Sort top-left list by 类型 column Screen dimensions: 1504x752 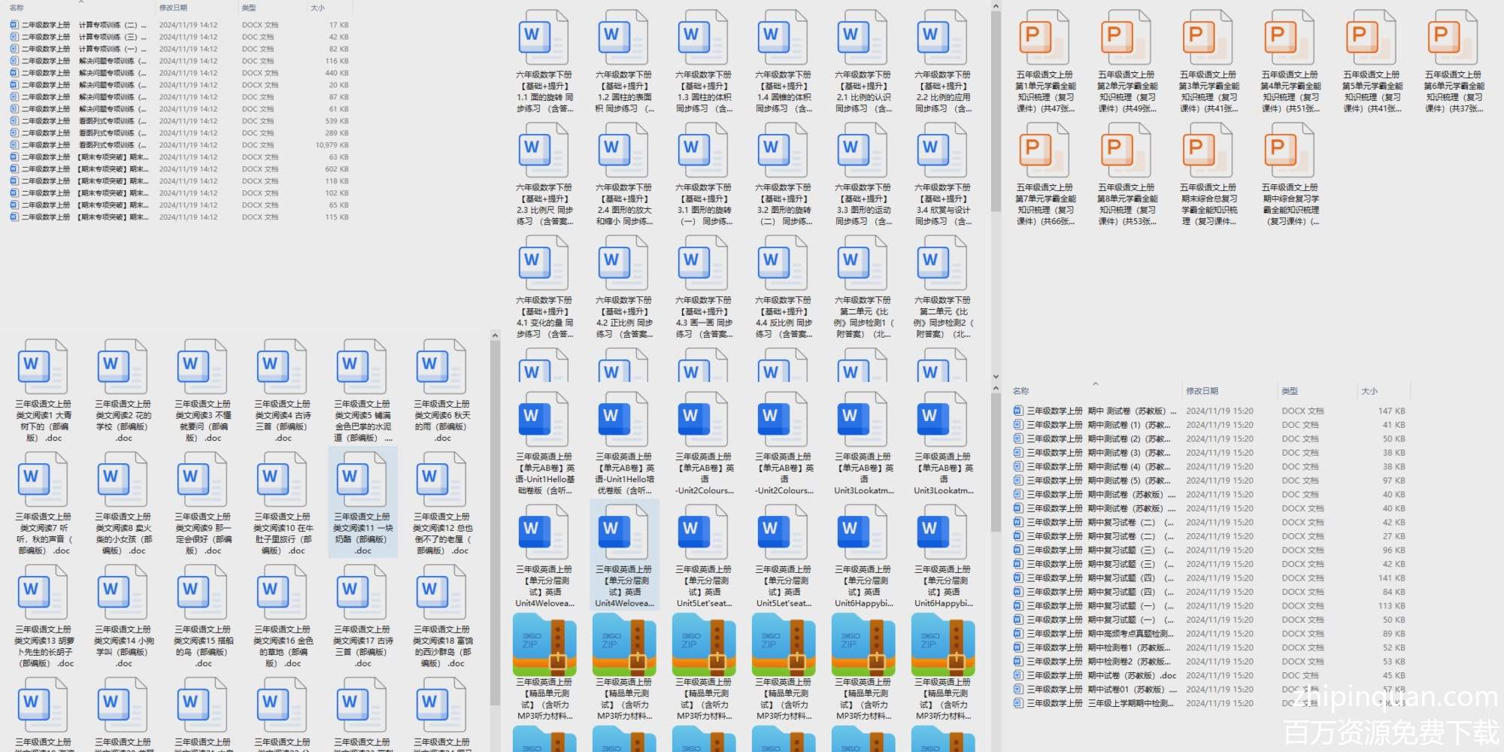pos(249,8)
